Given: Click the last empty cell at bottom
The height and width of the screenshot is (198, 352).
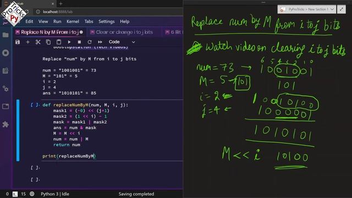Looking at the screenshot, I should [111, 180].
